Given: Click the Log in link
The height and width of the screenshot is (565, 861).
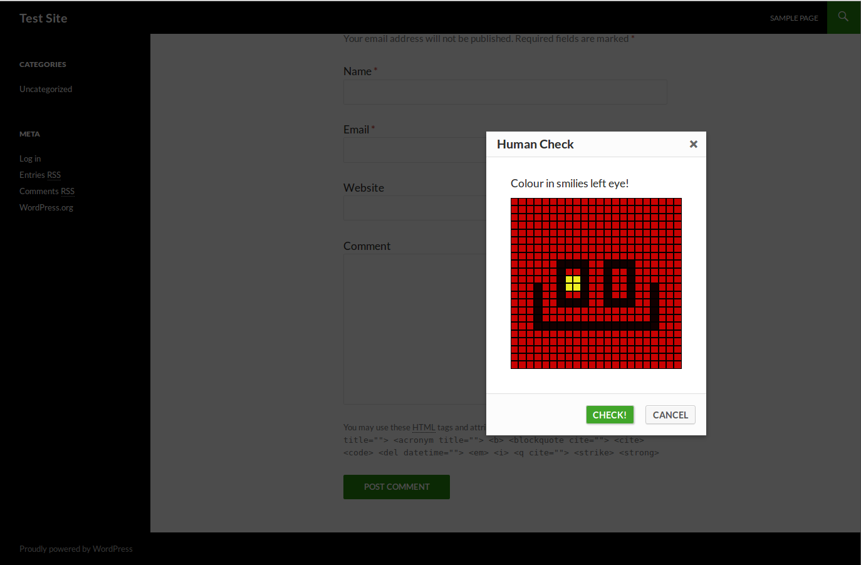Looking at the screenshot, I should [x=30, y=158].
